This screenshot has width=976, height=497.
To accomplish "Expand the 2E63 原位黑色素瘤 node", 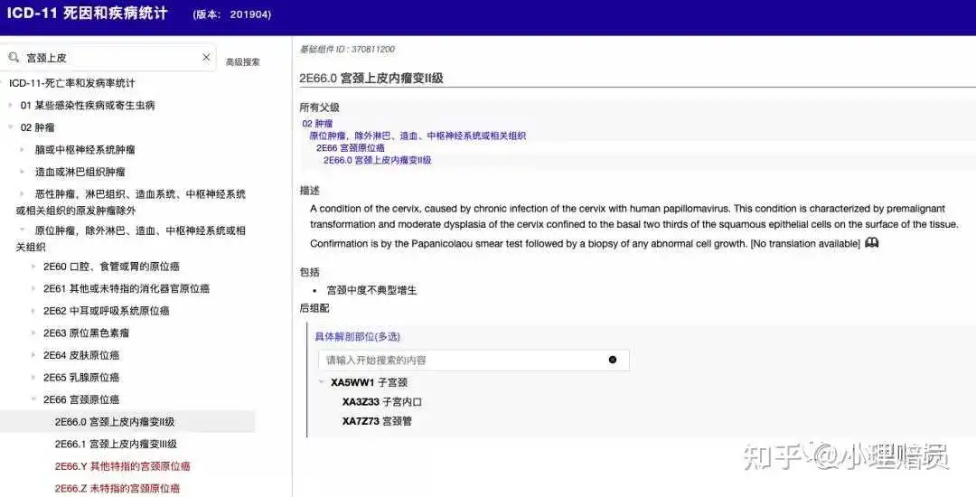I will click(x=33, y=333).
